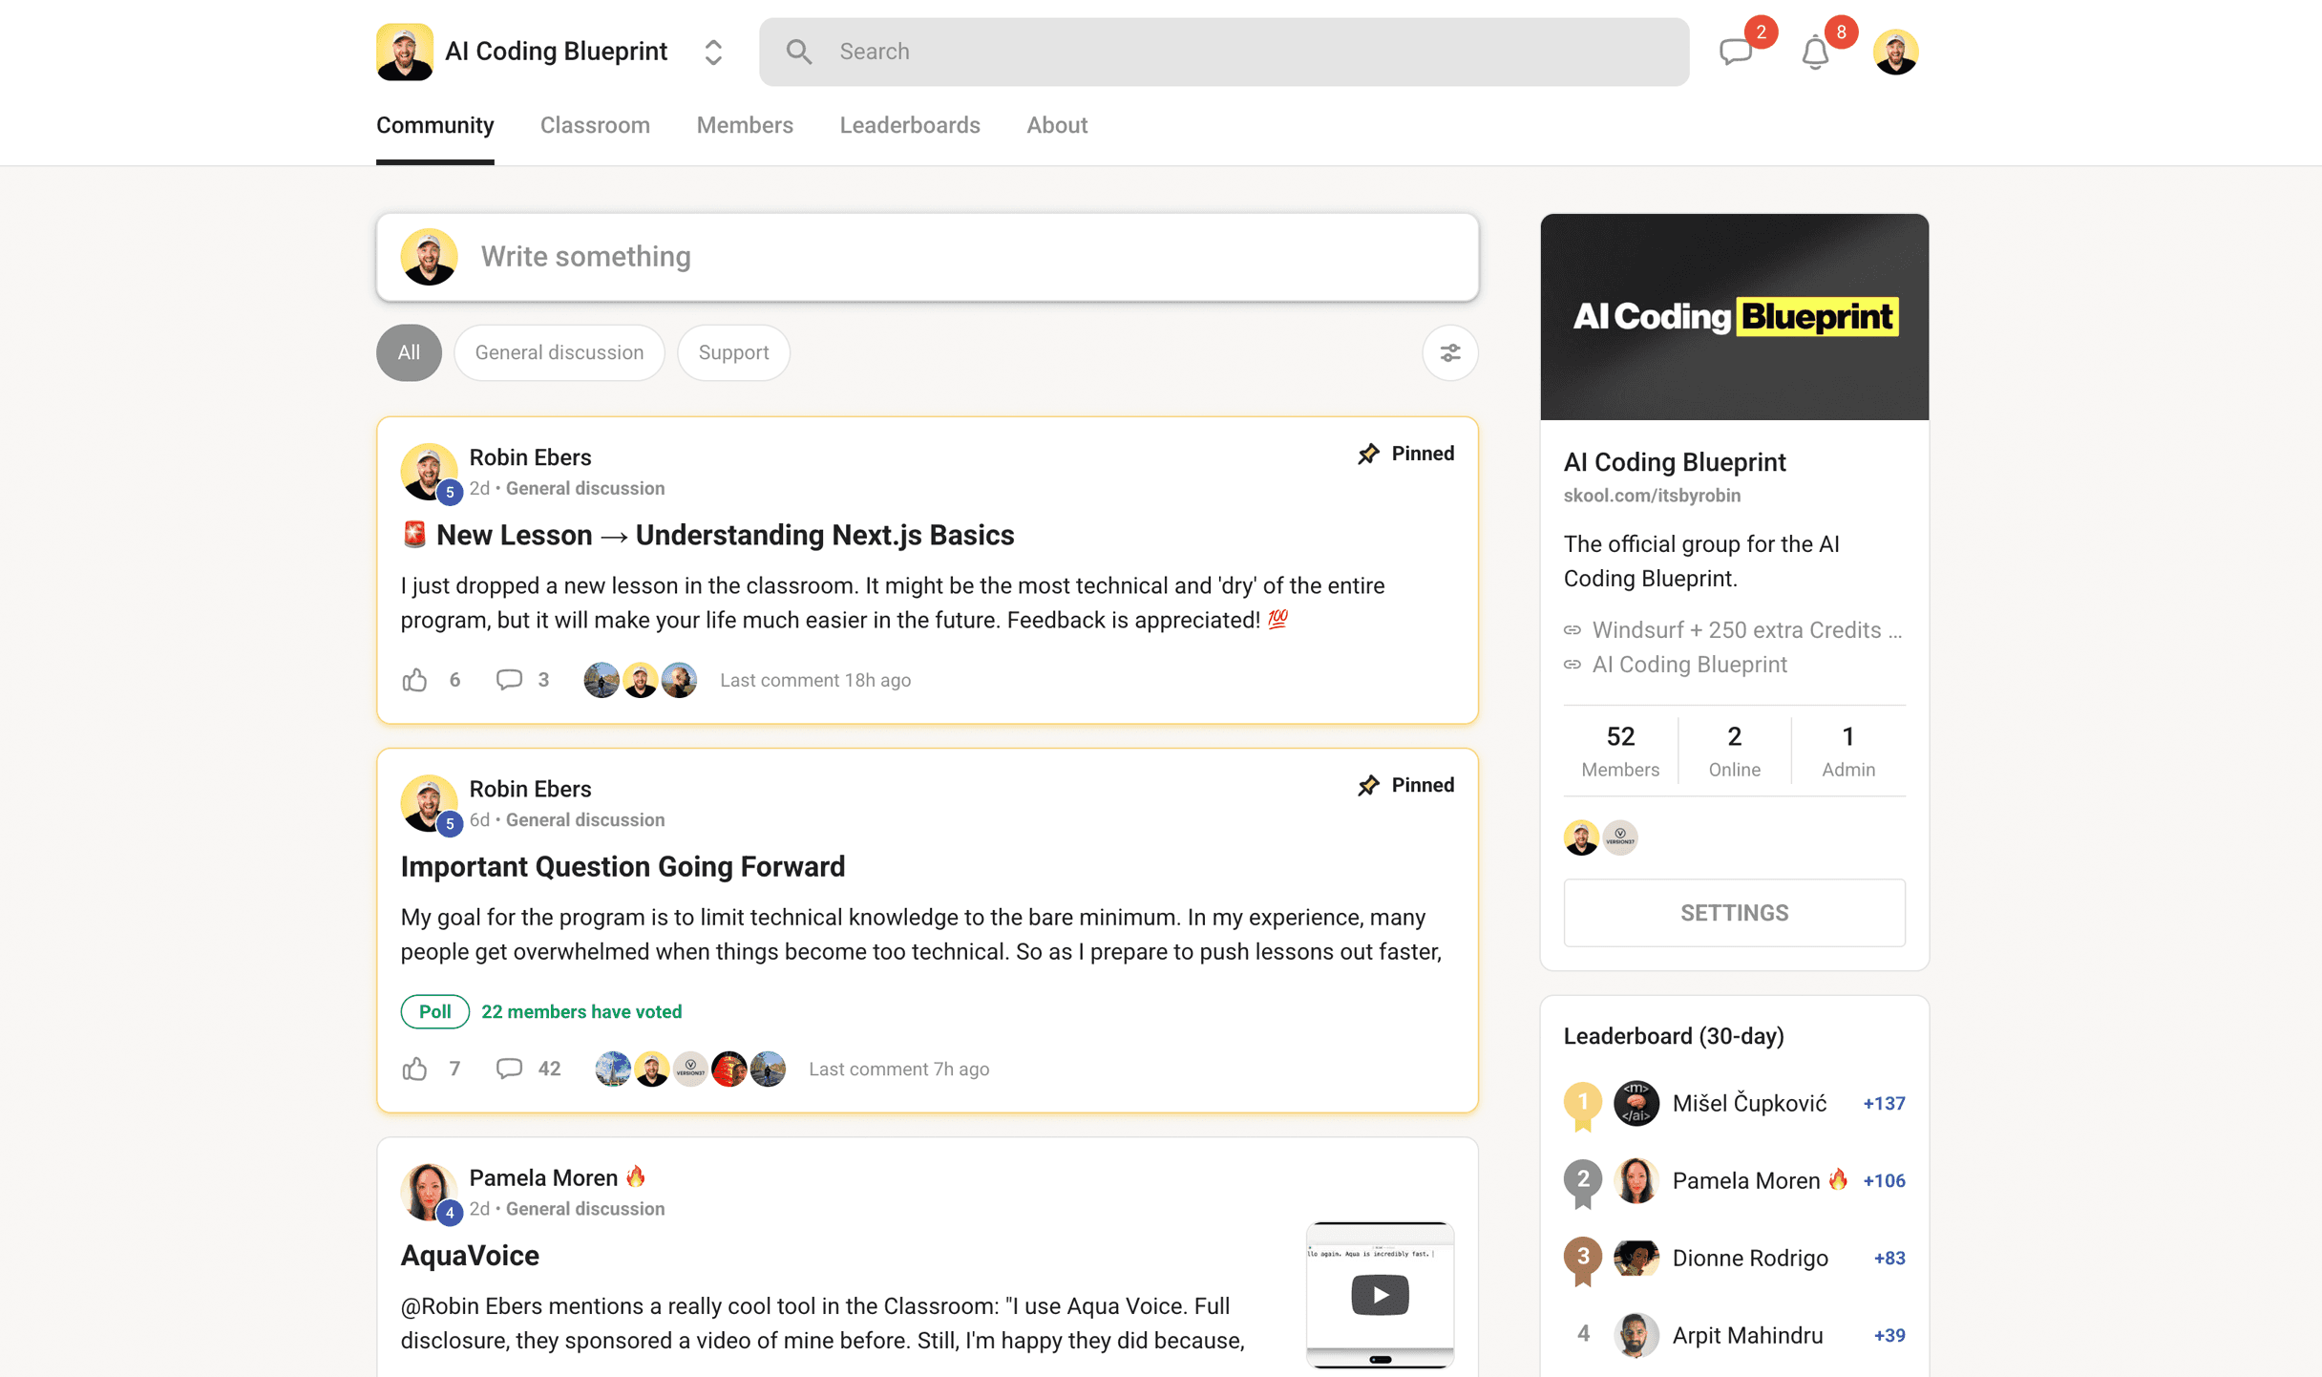Click the search magnifier icon
Image resolution: width=2322 pixels, height=1377 pixels.
799,52
